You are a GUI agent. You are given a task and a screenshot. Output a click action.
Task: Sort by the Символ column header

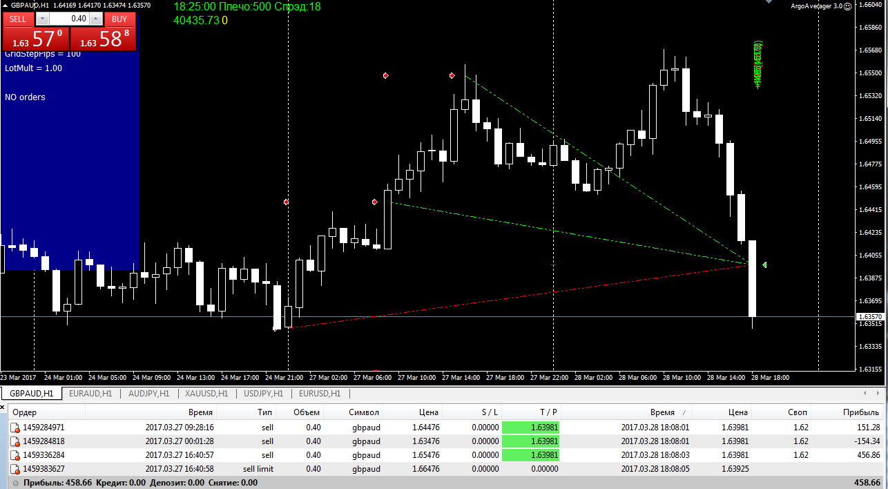click(354, 412)
